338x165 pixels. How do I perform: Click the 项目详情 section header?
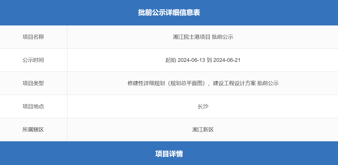pos(169,154)
